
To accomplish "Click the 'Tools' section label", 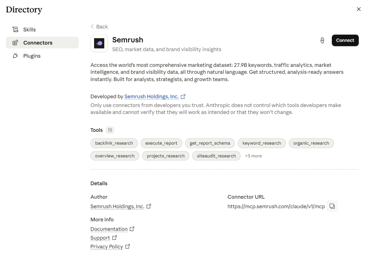I will tap(97, 130).
